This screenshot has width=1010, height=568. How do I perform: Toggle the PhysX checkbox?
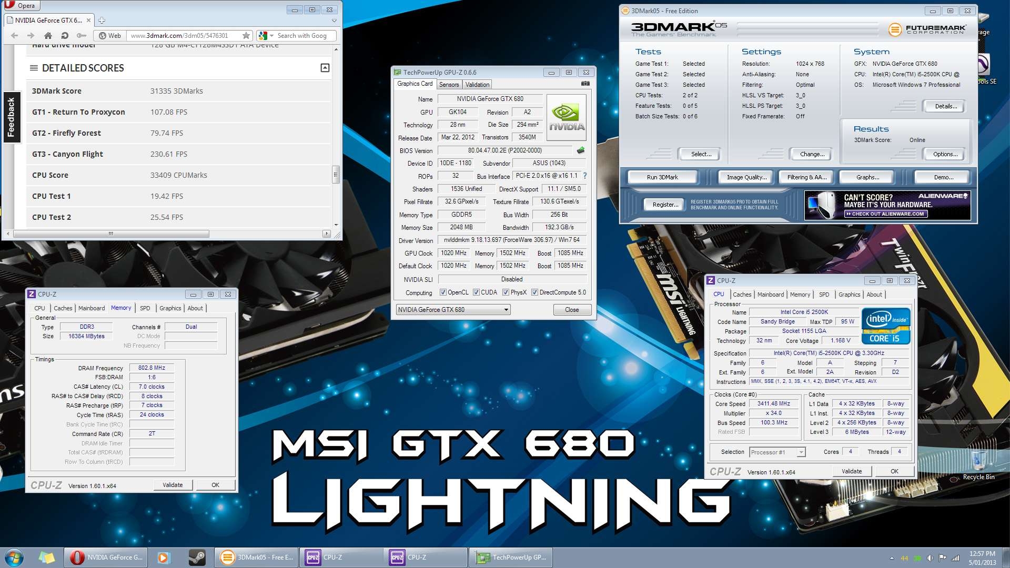506,292
